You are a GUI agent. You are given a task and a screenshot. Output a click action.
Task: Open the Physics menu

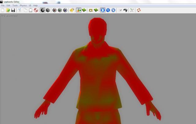click(x=23, y=6)
